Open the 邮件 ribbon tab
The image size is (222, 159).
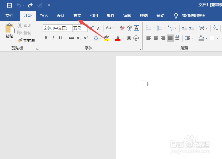tap(111, 16)
